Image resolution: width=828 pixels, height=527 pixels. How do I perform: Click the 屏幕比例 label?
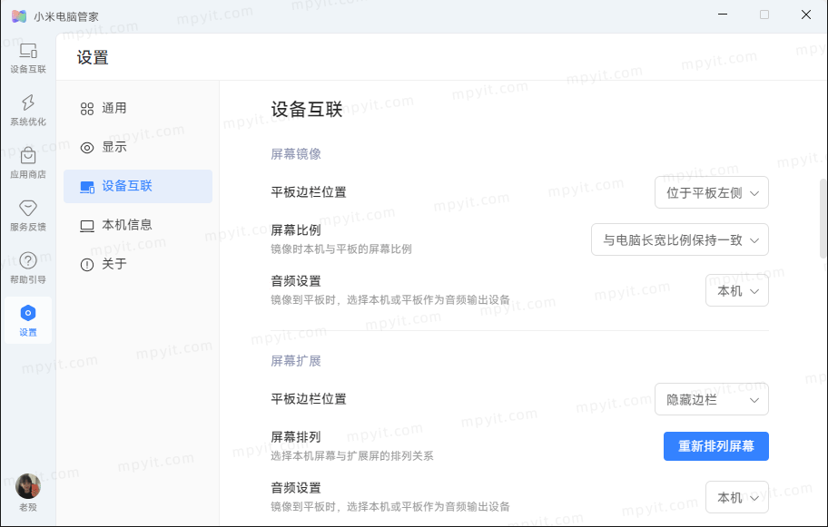(x=296, y=230)
